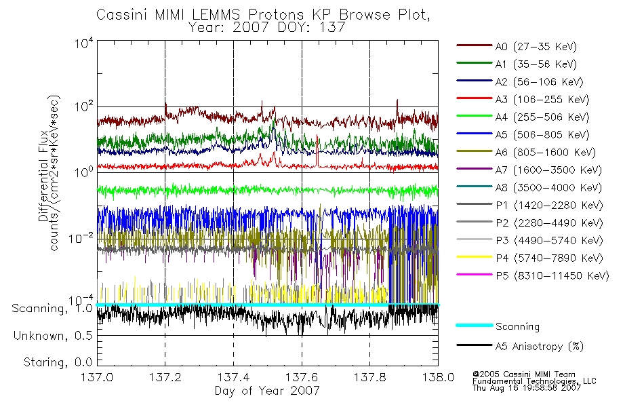Click the black anisotropy trace in lower panel

(x=268, y=317)
